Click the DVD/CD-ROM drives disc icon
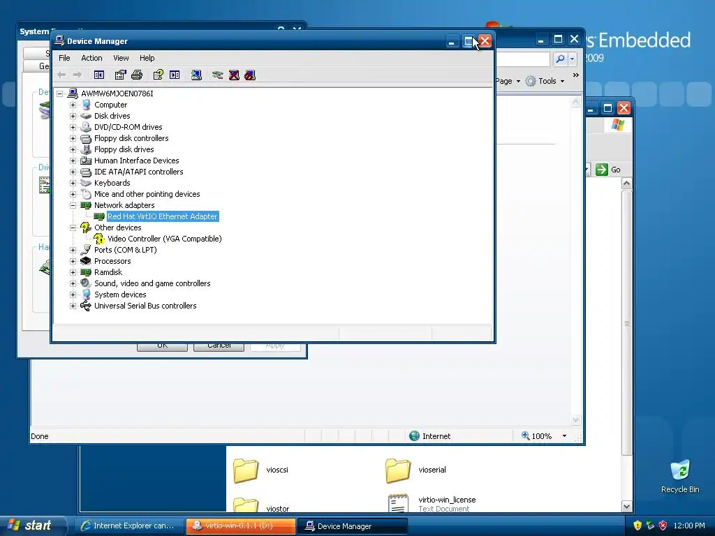This screenshot has height=536, width=715. click(86, 127)
